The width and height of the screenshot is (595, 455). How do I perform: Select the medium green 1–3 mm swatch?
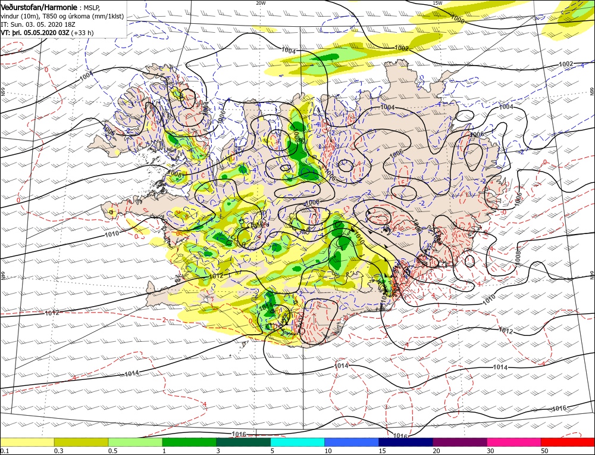(x=189, y=442)
